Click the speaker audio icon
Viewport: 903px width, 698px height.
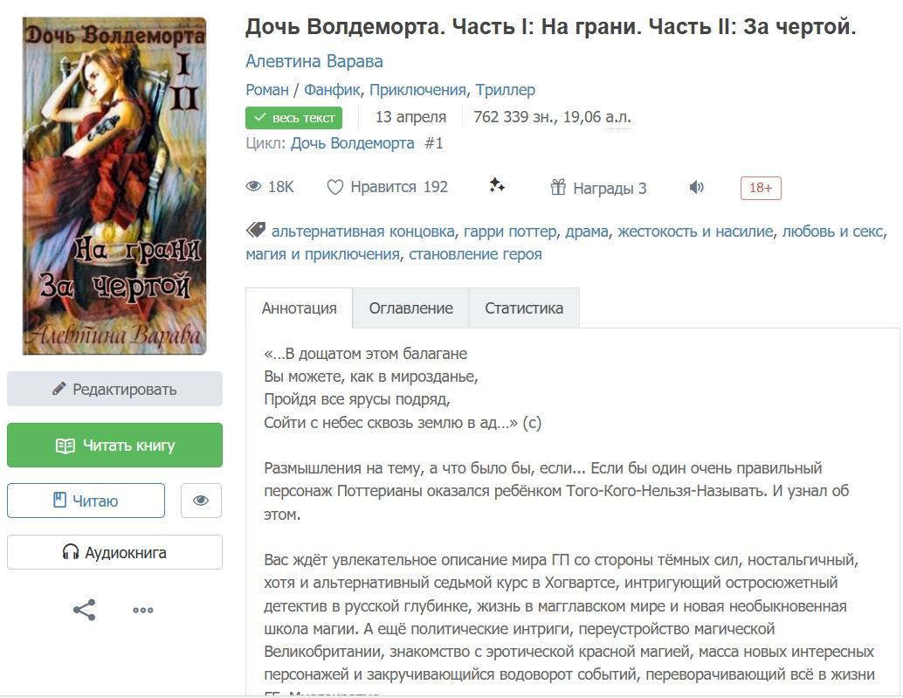pyautogui.click(x=696, y=187)
